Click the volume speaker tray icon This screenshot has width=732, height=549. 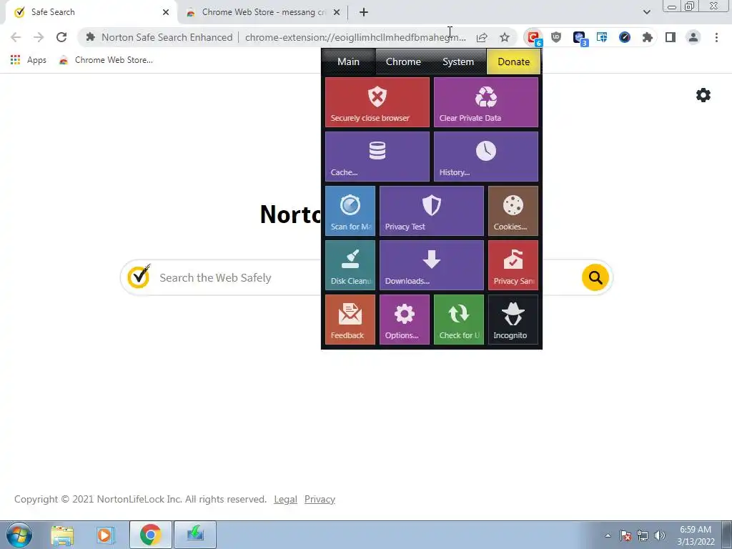[x=660, y=535]
